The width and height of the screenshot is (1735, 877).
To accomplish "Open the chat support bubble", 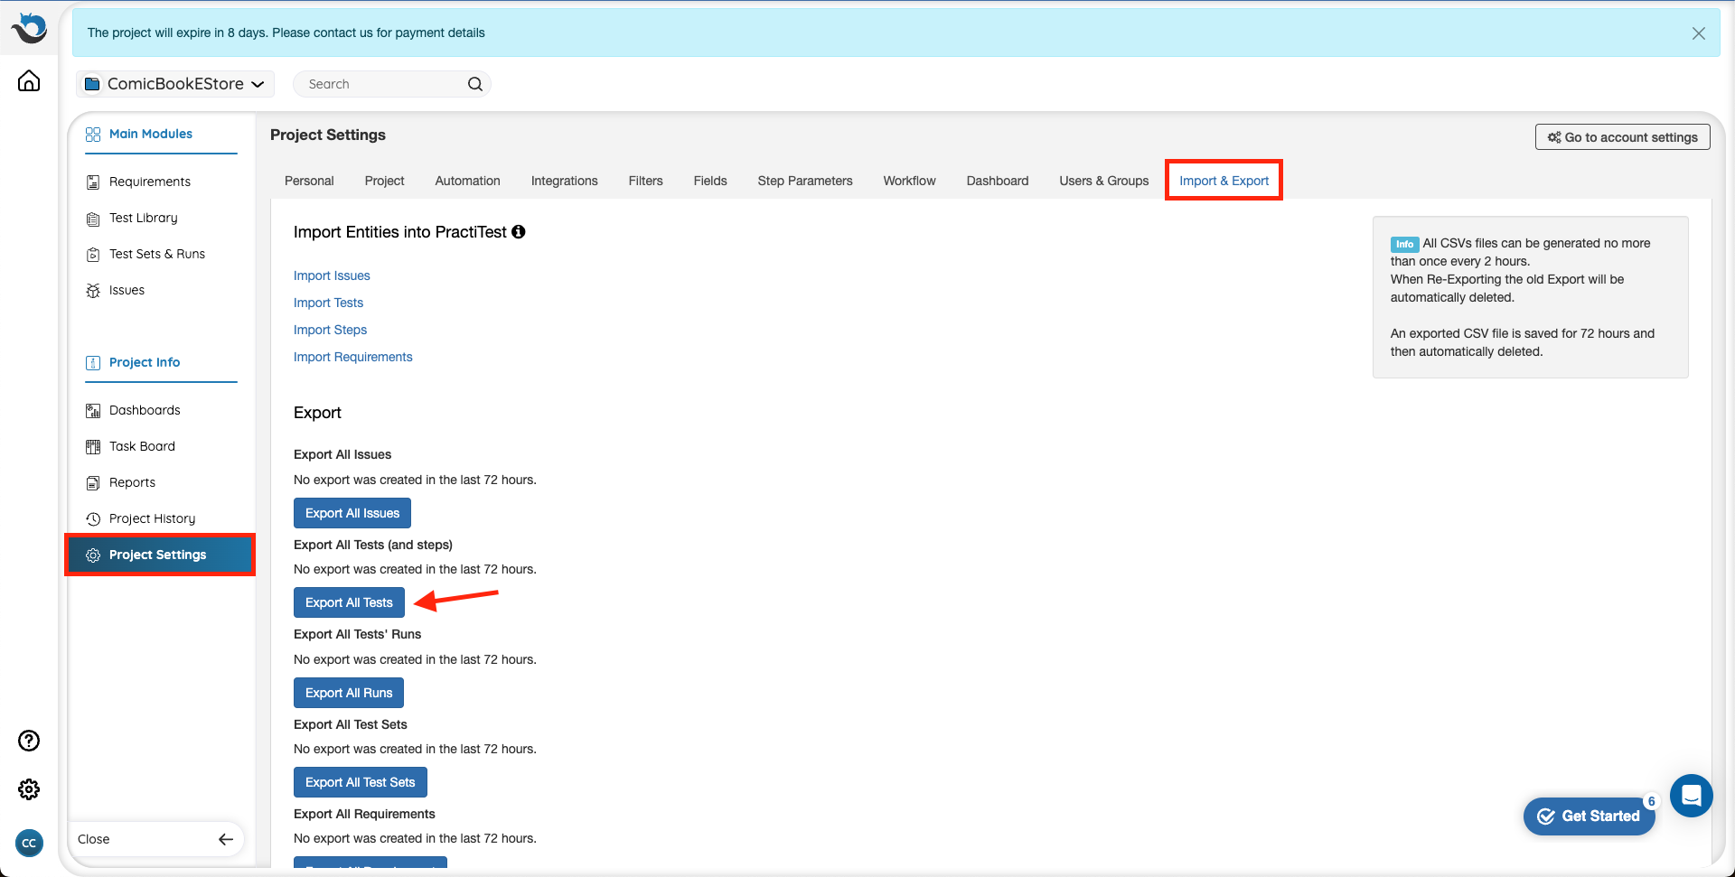I will (1692, 796).
